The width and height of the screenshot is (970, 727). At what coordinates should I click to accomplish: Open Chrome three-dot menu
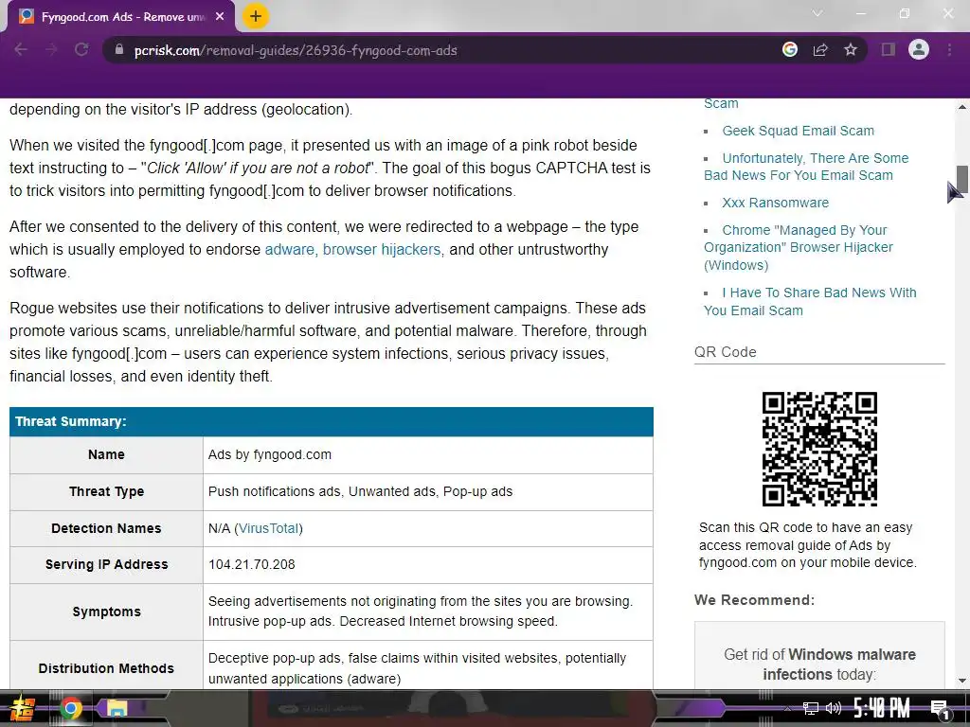point(949,50)
